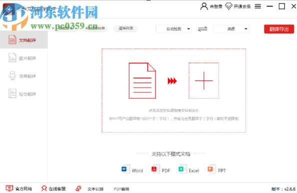The image size is (297, 193).
Task: Click the Word format icon
Action: click(x=125, y=169)
